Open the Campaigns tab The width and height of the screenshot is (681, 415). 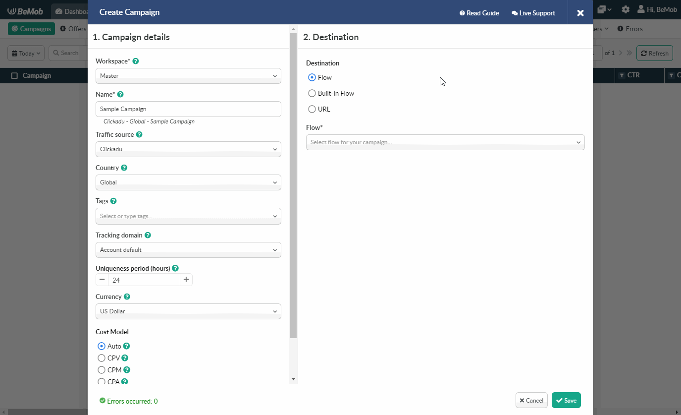point(31,29)
